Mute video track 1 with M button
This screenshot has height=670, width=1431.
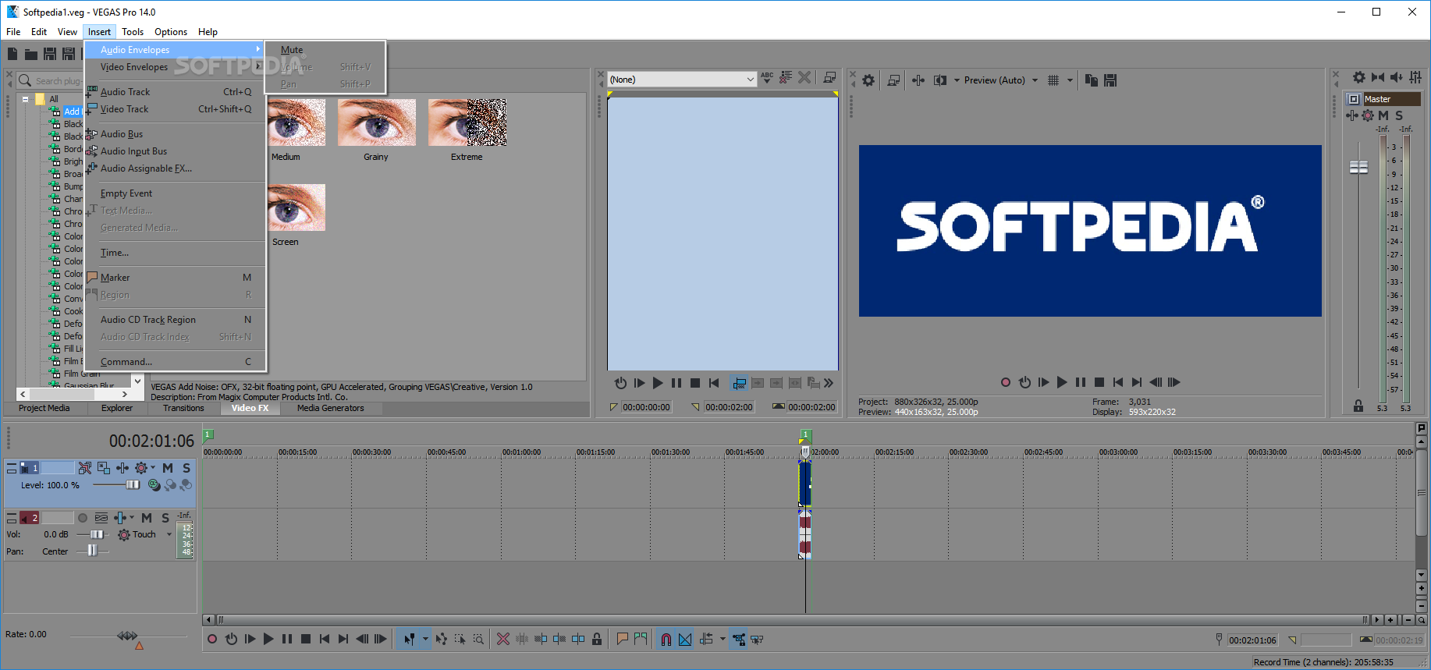pyautogui.click(x=168, y=468)
